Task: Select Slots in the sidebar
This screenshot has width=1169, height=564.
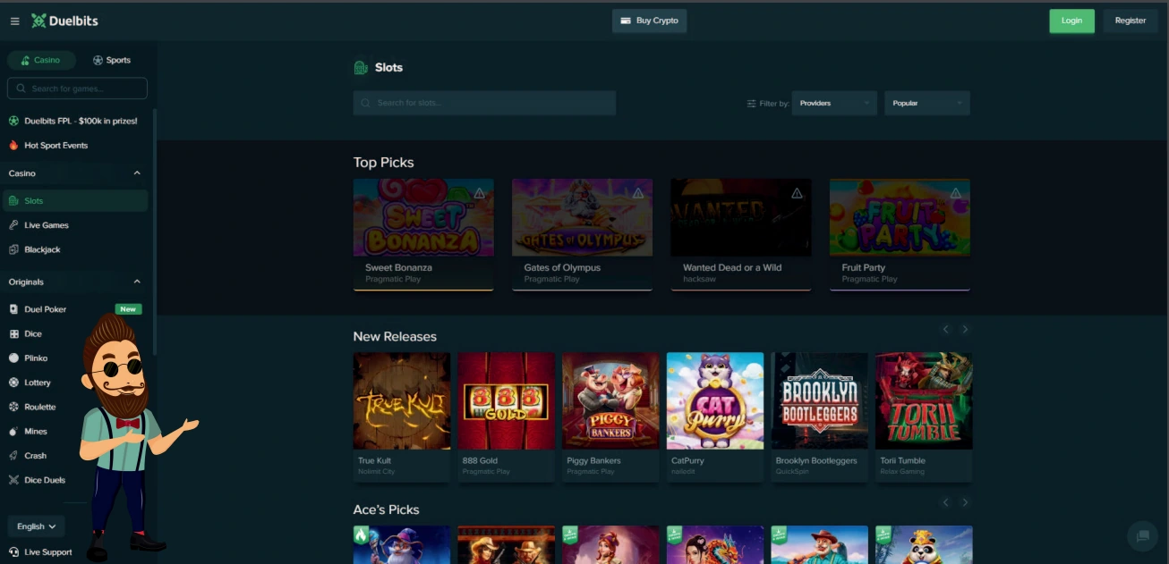Action: pyautogui.click(x=75, y=201)
